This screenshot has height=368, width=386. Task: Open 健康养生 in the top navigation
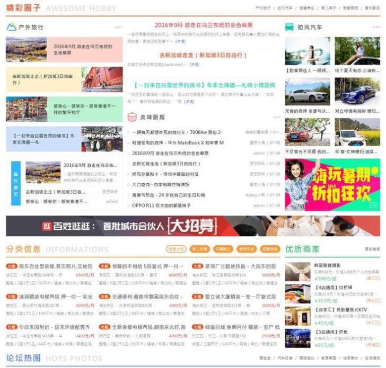(x=306, y=8)
